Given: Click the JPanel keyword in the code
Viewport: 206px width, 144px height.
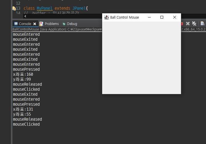Looking at the screenshot, I should point(79,8).
